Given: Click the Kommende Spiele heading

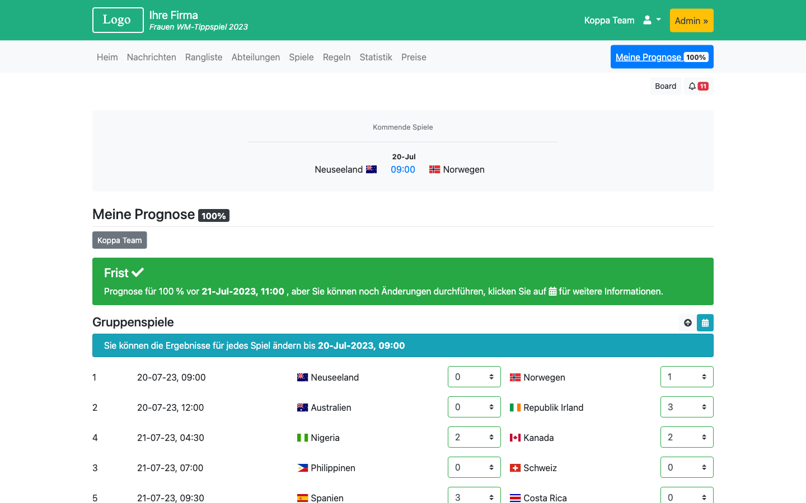Looking at the screenshot, I should coord(403,127).
